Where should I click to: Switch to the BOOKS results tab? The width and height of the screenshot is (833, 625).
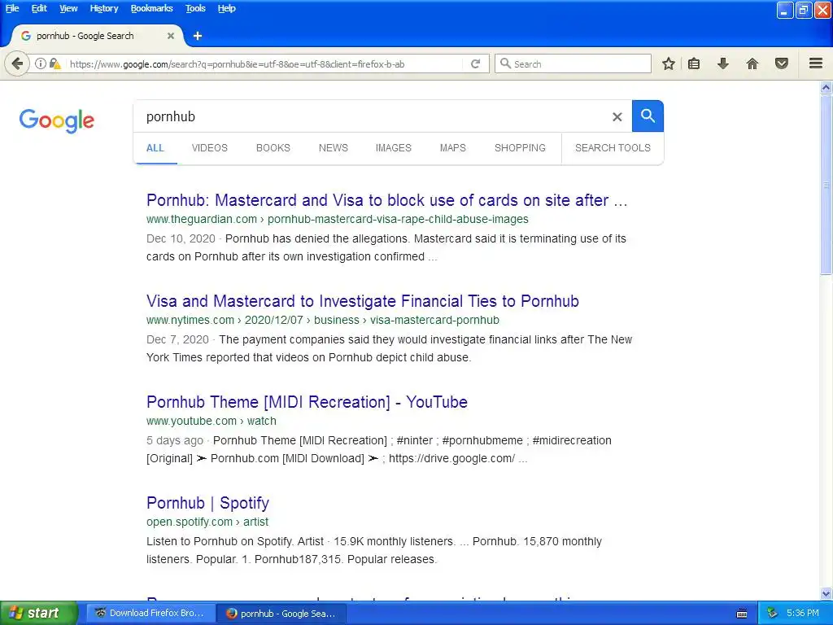coord(273,148)
